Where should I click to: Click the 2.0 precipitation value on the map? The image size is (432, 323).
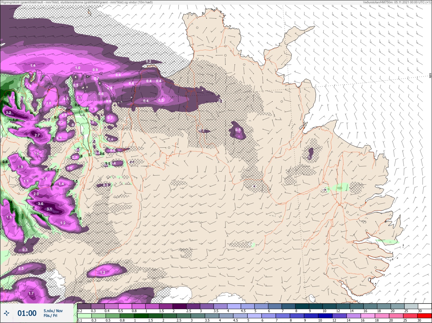point(36,194)
